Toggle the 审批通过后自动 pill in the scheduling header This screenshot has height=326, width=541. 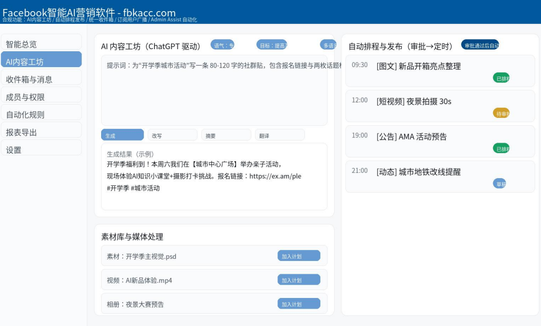(x=480, y=45)
